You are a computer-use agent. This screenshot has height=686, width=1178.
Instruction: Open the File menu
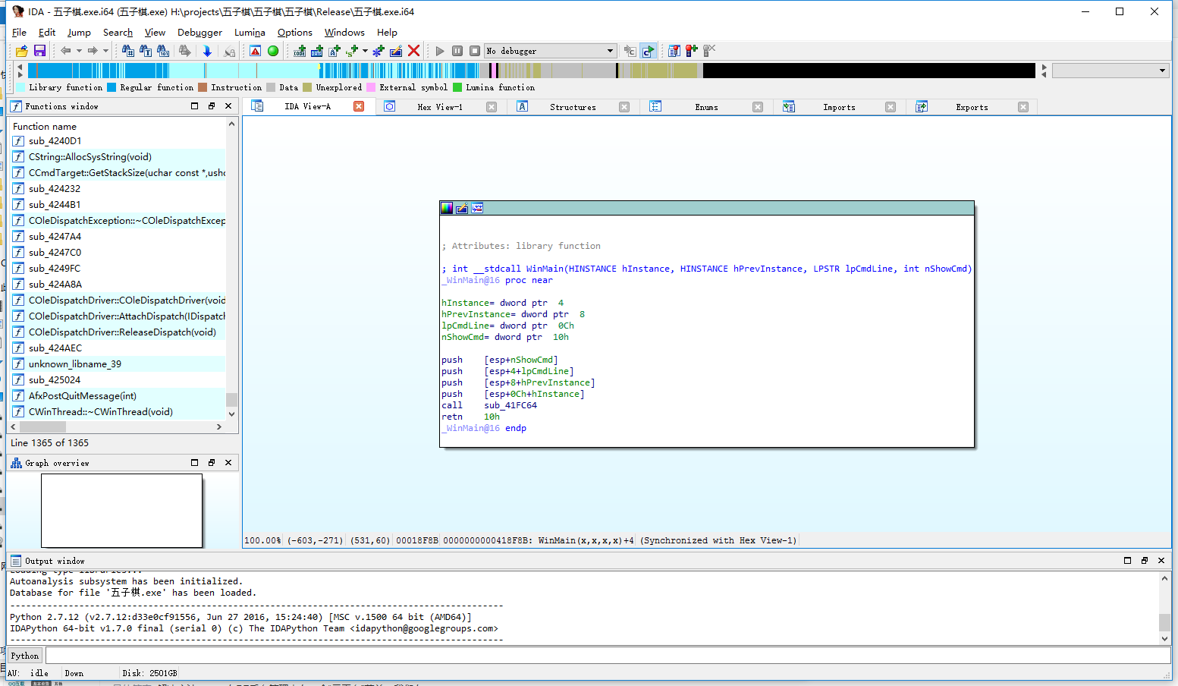20,33
